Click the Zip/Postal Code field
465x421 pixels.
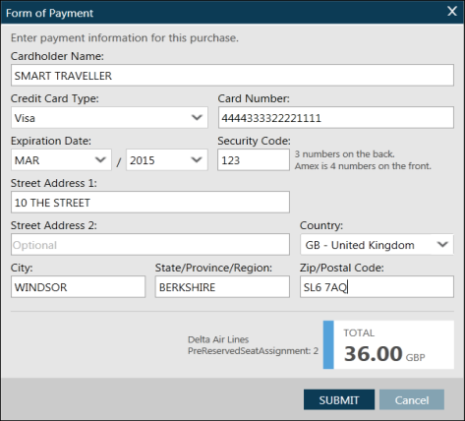[x=377, y=286]
